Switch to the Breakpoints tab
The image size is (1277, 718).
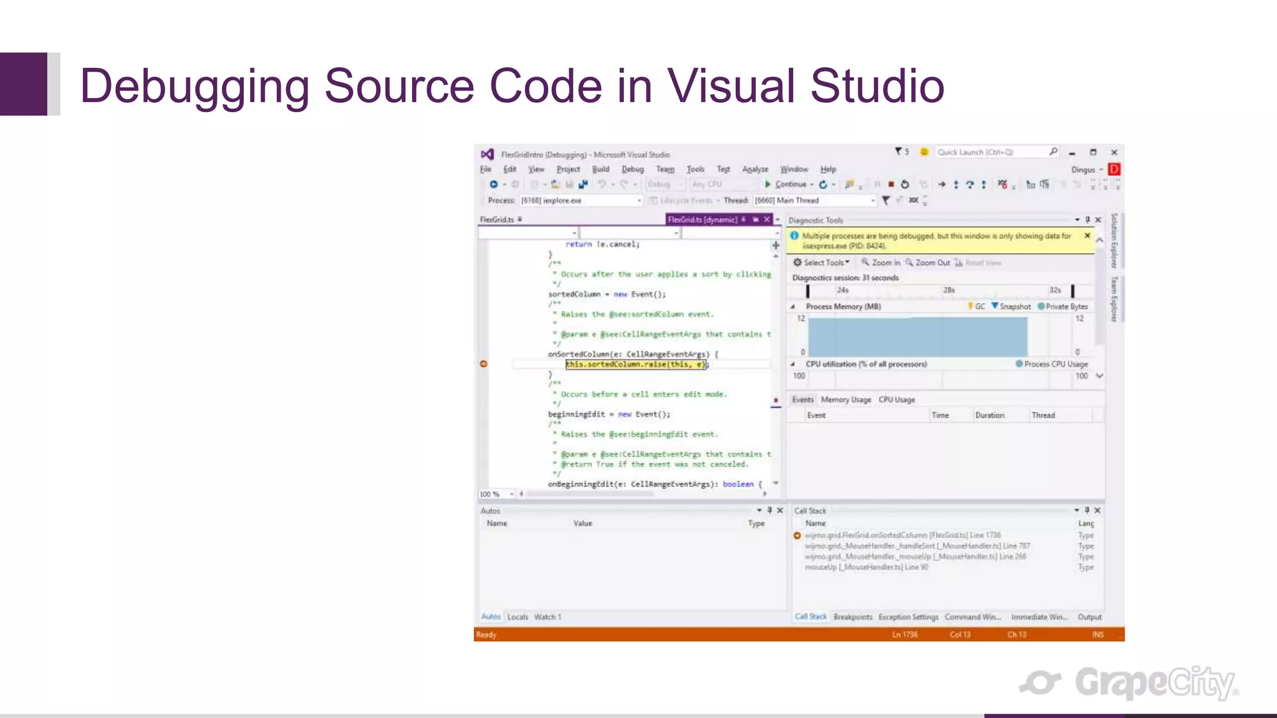click(853, 617)
